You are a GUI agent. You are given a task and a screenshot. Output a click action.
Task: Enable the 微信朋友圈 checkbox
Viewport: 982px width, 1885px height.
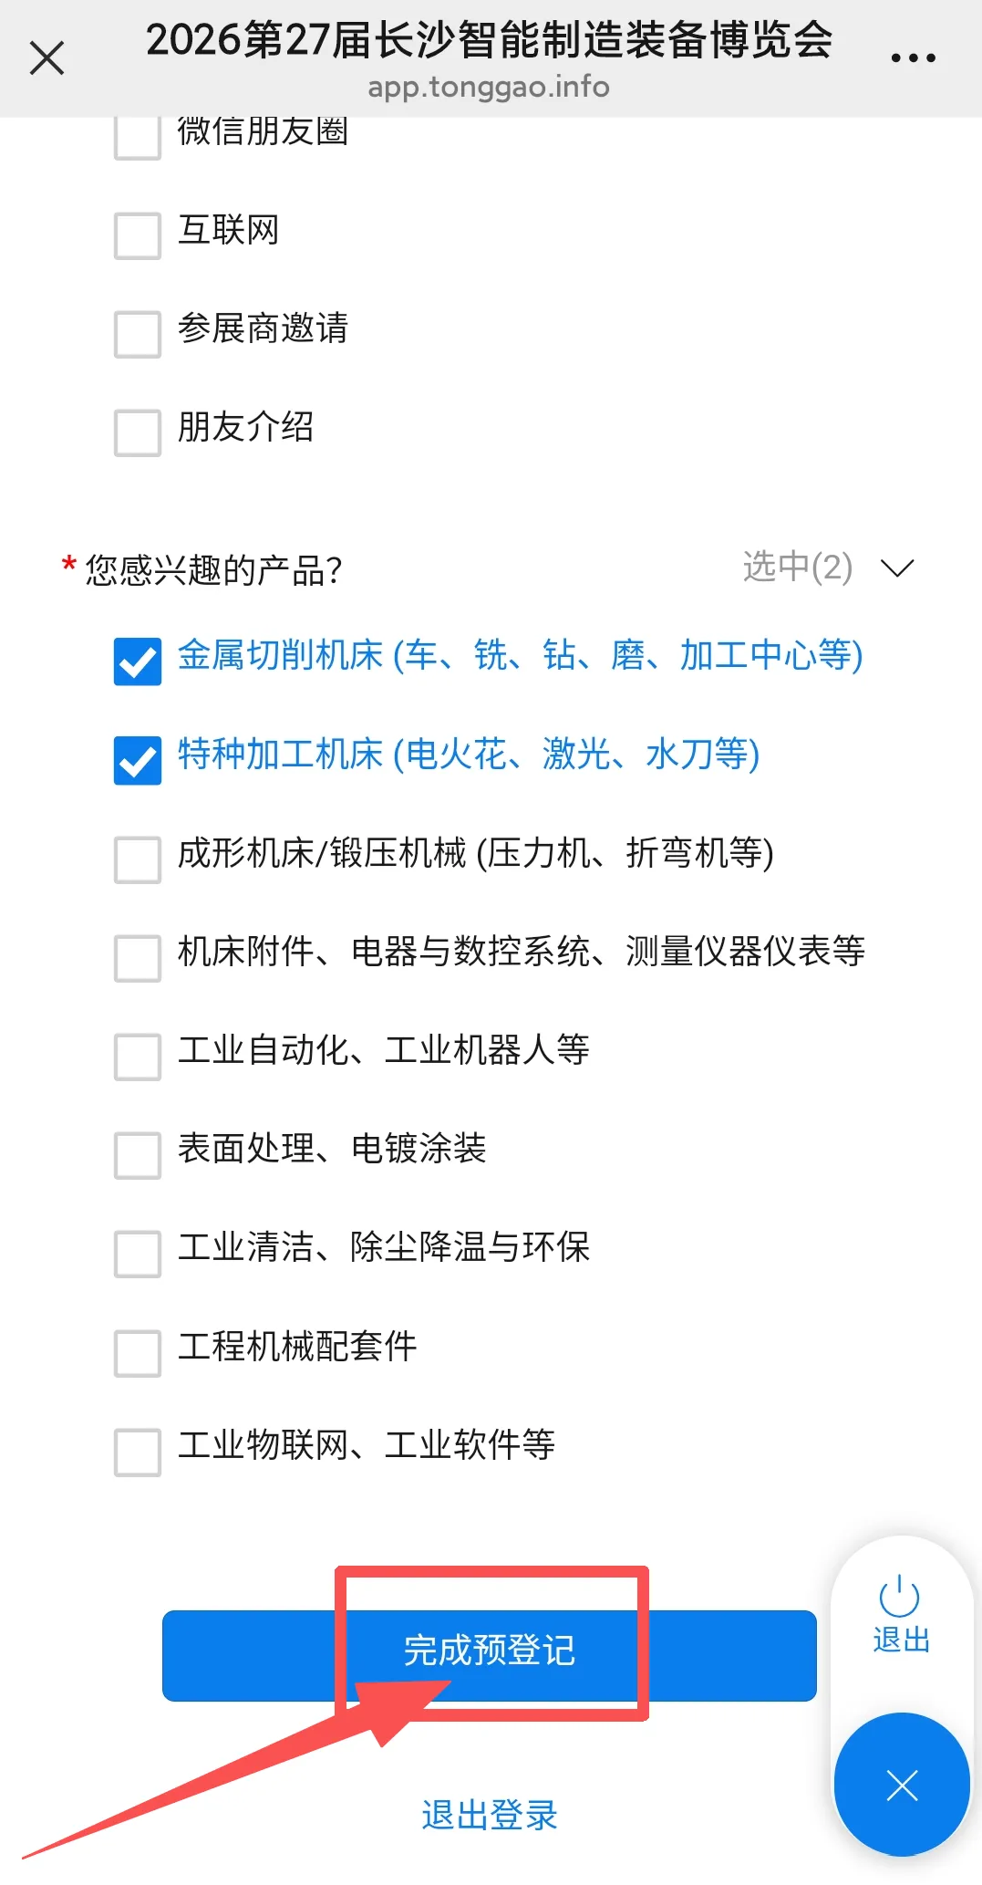138,137
